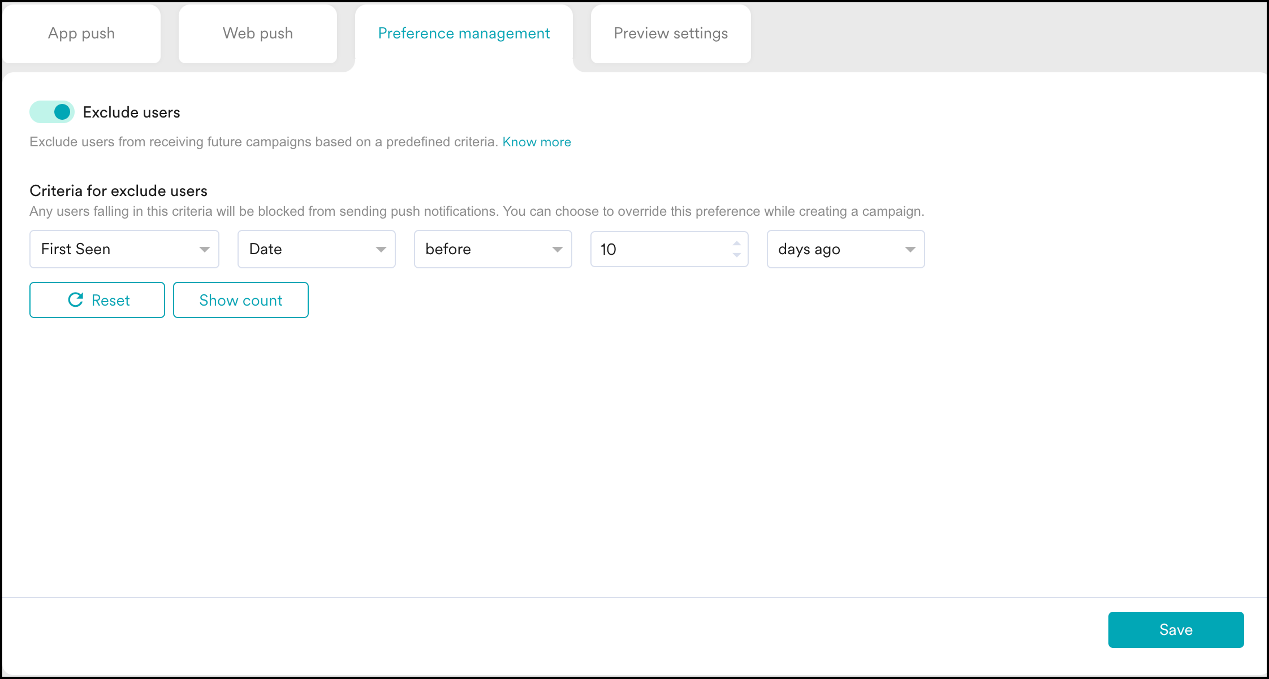
Task: Click the caret arrow beside 'before'
Action: click(x=557, y=249)
